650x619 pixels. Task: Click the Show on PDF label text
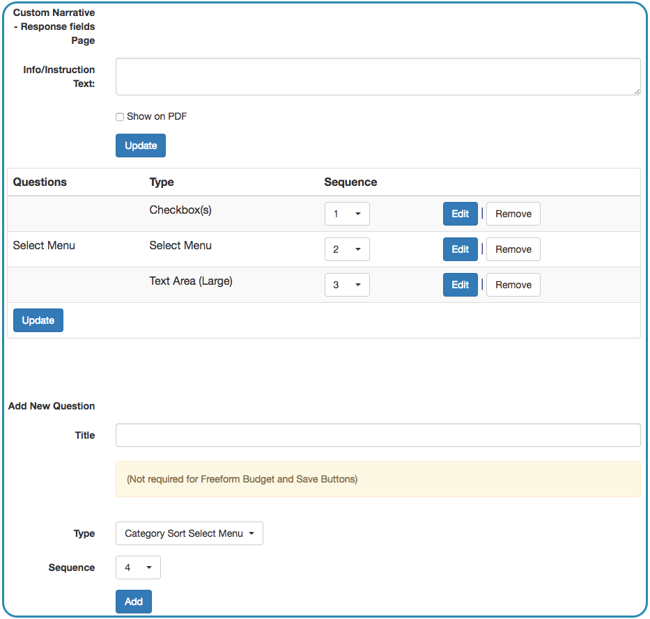(x=157, y=116)
